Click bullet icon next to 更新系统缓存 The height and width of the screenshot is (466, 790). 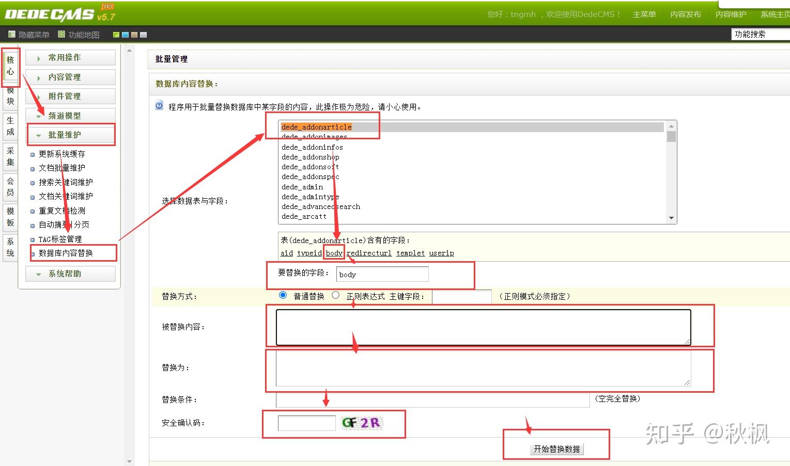coord(33,154)
